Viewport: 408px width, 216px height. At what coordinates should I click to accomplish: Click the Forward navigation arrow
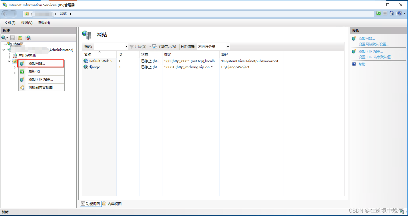pyautogui.click(x=13, y=14)
